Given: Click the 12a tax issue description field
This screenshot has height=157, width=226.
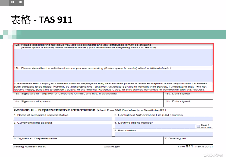Looking at the screenshot, I should click(113, 57).
